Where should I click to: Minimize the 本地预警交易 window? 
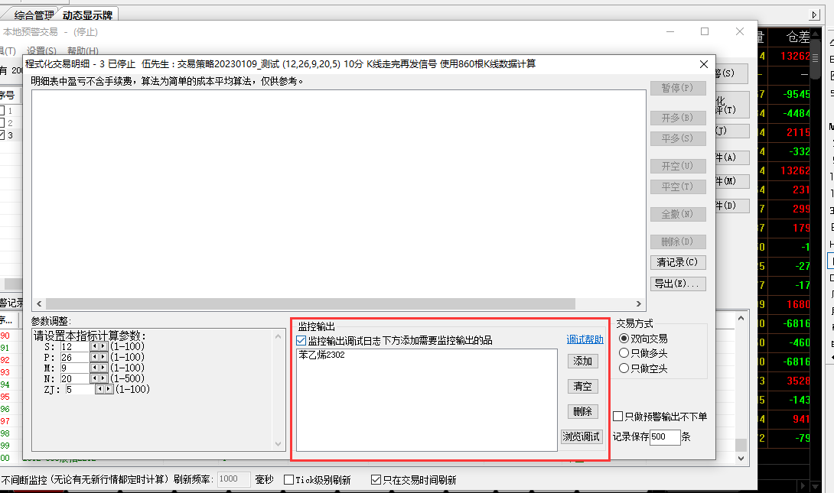670,32
